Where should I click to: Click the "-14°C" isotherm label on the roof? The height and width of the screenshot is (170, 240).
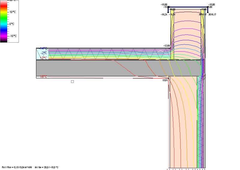pos(43,48)
